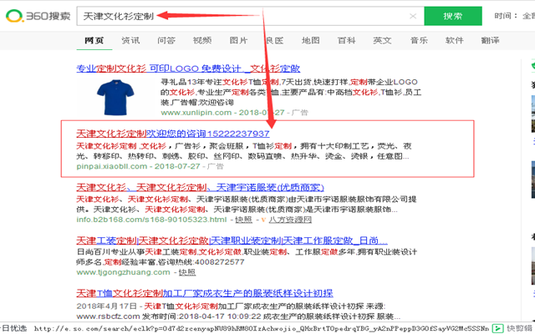Switch to the 软件 tab
This screenshot has width=535, height=334.
(x=455, y=41)
